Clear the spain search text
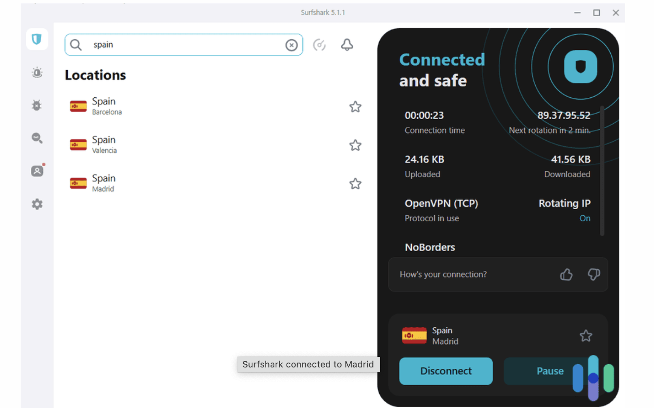Image resolution: width=654 pixels, height=408 pixels. click(291, 45)
